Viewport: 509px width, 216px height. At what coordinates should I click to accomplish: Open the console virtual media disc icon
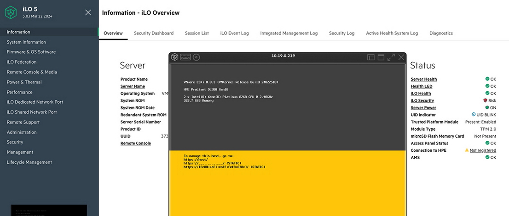(196, 57)
